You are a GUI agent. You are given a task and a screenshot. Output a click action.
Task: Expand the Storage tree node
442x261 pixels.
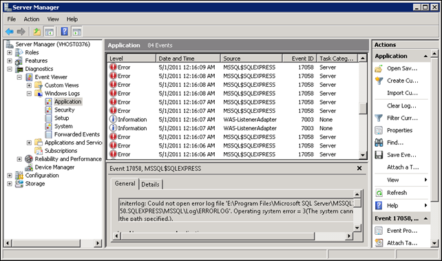tap(10, 183)
